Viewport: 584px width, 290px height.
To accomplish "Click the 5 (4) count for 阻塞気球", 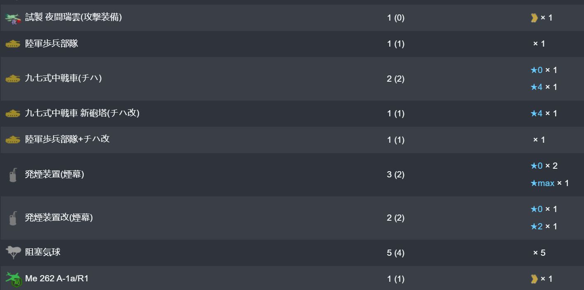I will pos(395,253).
